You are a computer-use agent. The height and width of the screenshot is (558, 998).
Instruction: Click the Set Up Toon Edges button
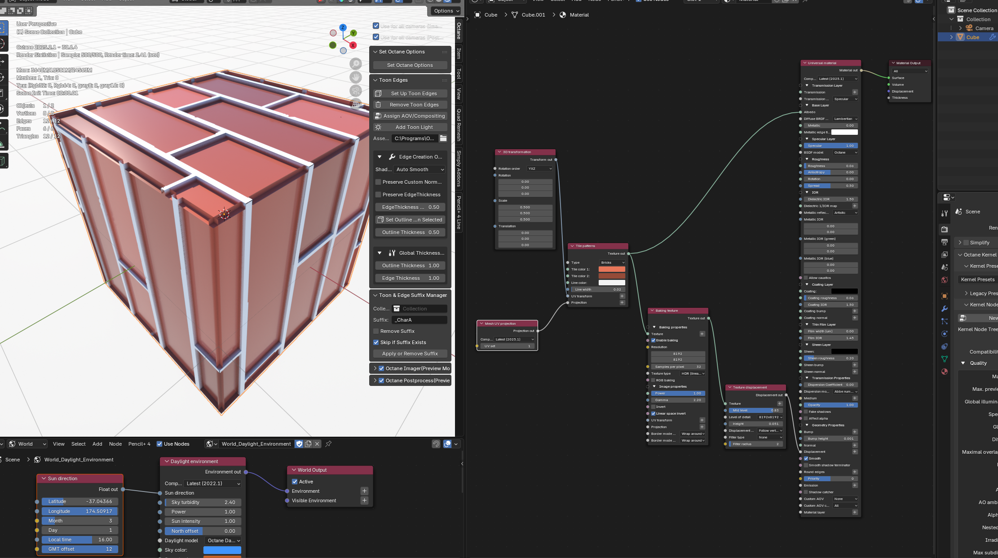tap(410, 93)
